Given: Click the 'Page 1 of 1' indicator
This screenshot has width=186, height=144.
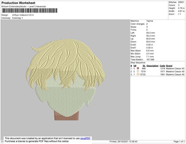Looking at the screenshot, I should (179, 142).
